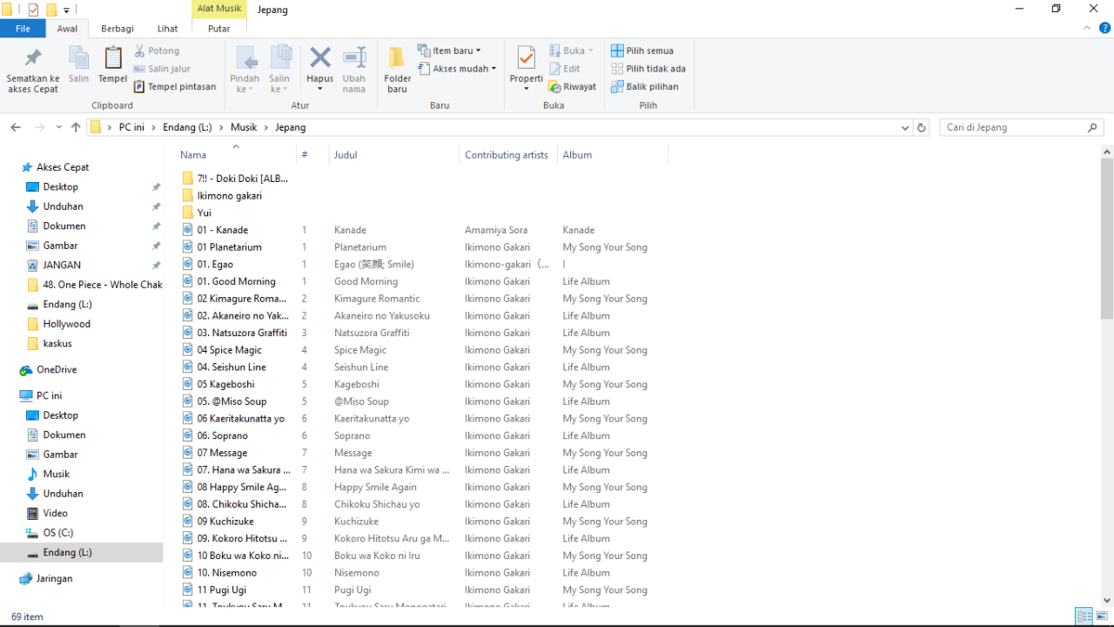The height and width of the screenshot is (627, 1114).
Task: Open Item baru dropdown
Action: point(449,51)
